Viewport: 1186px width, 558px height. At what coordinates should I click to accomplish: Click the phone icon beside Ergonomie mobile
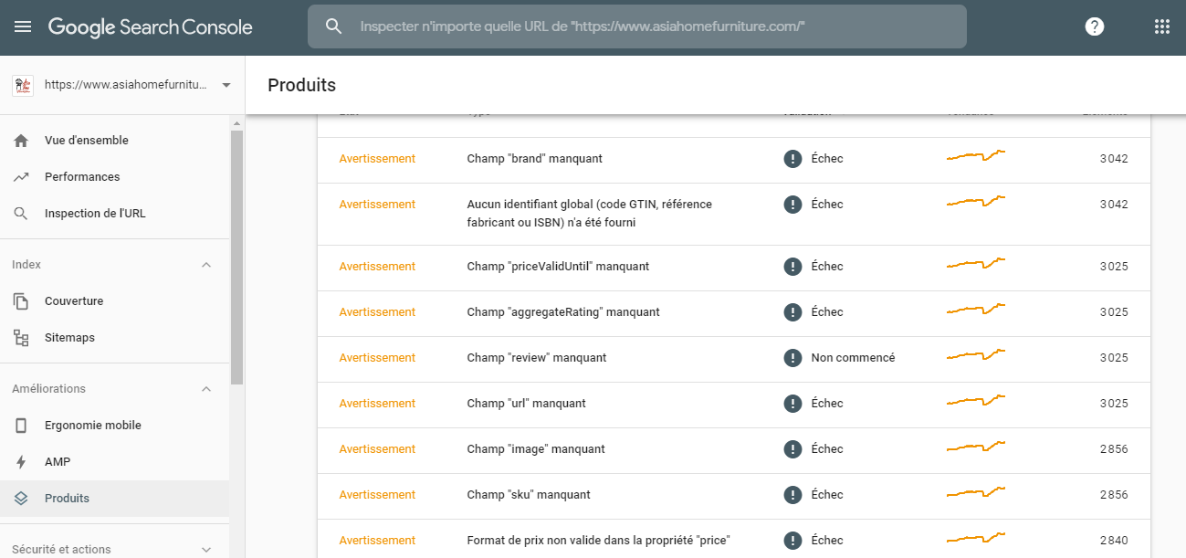21,426
